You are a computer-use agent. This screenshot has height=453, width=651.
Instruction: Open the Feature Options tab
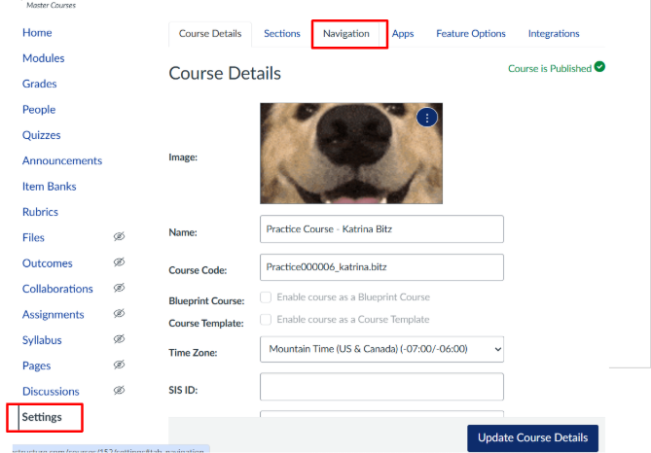coord(471,34)
